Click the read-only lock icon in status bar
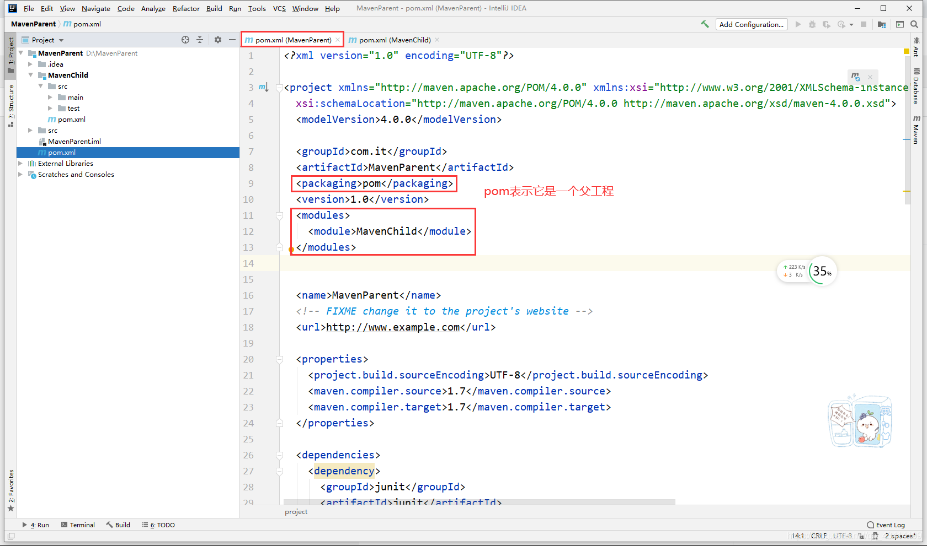Image resolution: width=927 pixels, height=546 pixels. (861, 536)
